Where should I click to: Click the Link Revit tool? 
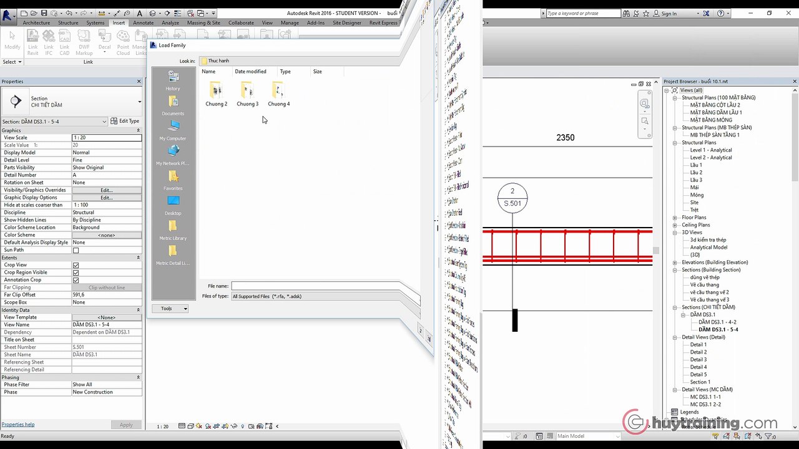click(32, 43)
